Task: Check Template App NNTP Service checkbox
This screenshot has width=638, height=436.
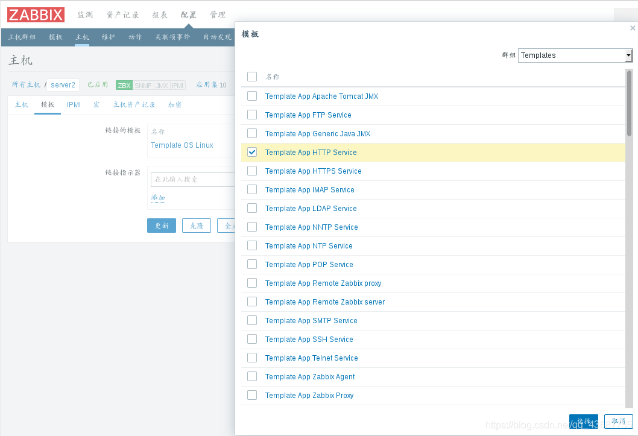Action: click(x=252, y=227)
